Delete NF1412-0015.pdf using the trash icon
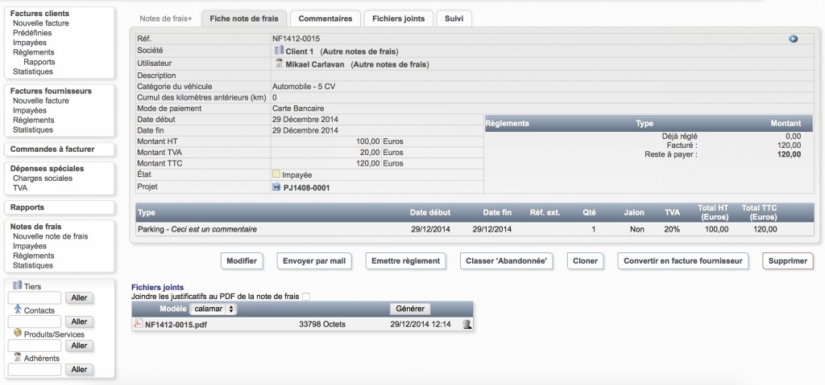 (x=466, y=325)
